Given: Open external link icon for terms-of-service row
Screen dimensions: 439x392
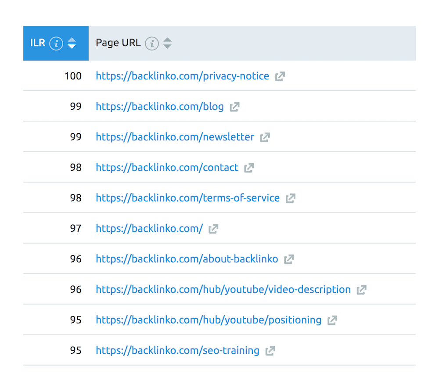Looking at the screenshot, I should (291, 198).
